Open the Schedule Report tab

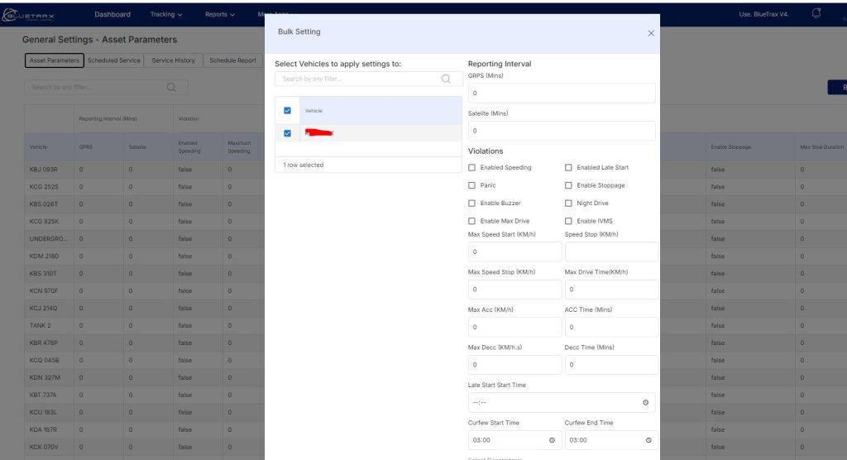[x=232, y=60]
